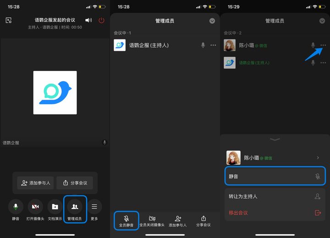Open the 更多 menu in bottom toolbar
Image resolution: width=330 pixels, height=238 pixels.
point(94,210)
